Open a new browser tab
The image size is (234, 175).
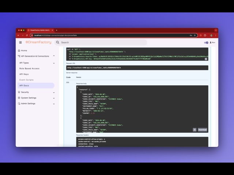click(57, 30)
